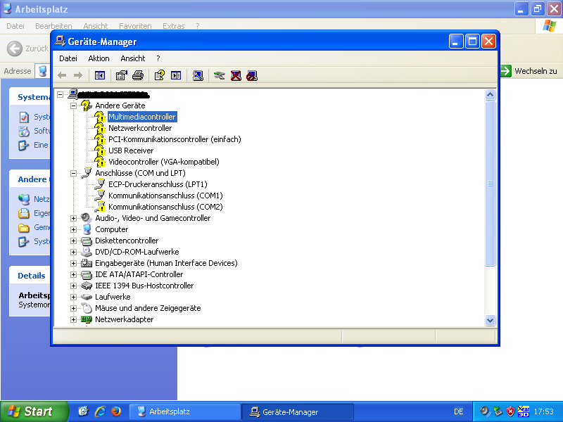Expand Mäuse und andere Zeigegeräte
This screenshot has height=422, width=563.
pyautogui.click(x=74, y=308)
